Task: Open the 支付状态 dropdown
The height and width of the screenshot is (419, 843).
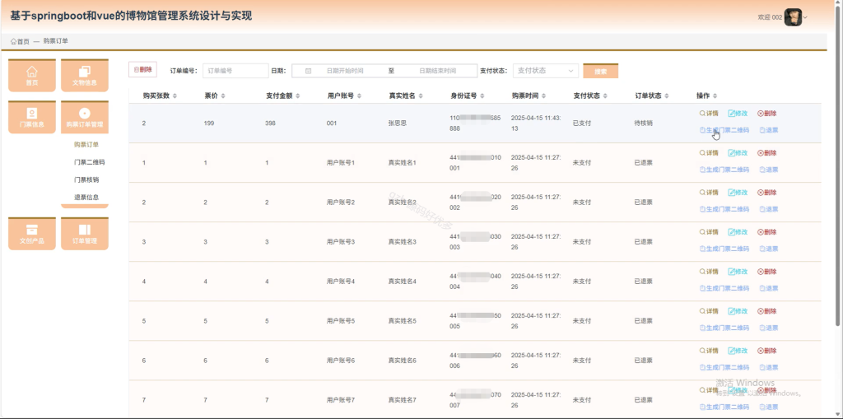Action: [x=545, y=71]
